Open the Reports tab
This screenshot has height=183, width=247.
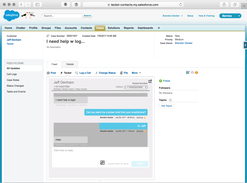click(129, 28)
